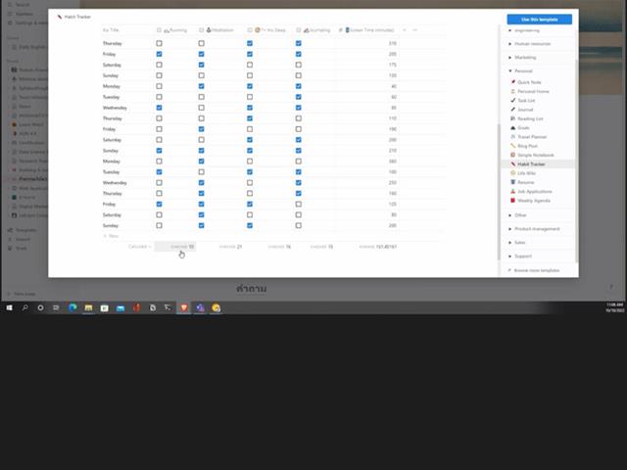Select the Task List template
This screenshot has height=470, width=627.
[525, 101]
